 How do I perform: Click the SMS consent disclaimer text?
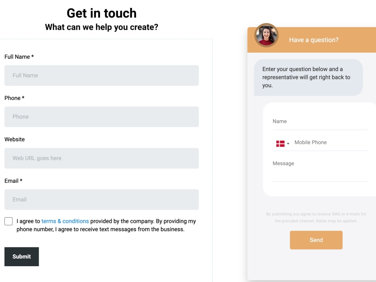click(316, 217)
